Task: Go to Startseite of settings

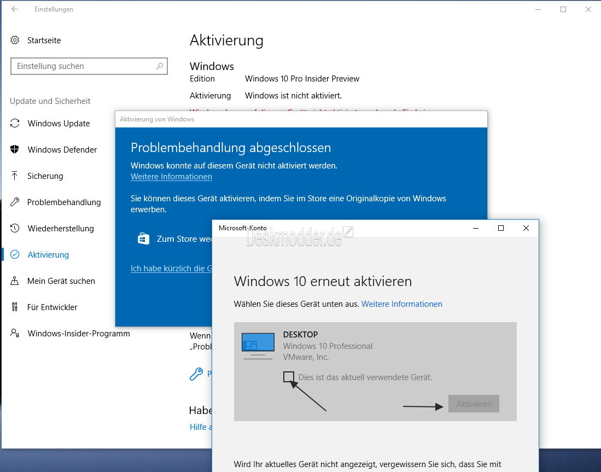Action: point(44,40)
